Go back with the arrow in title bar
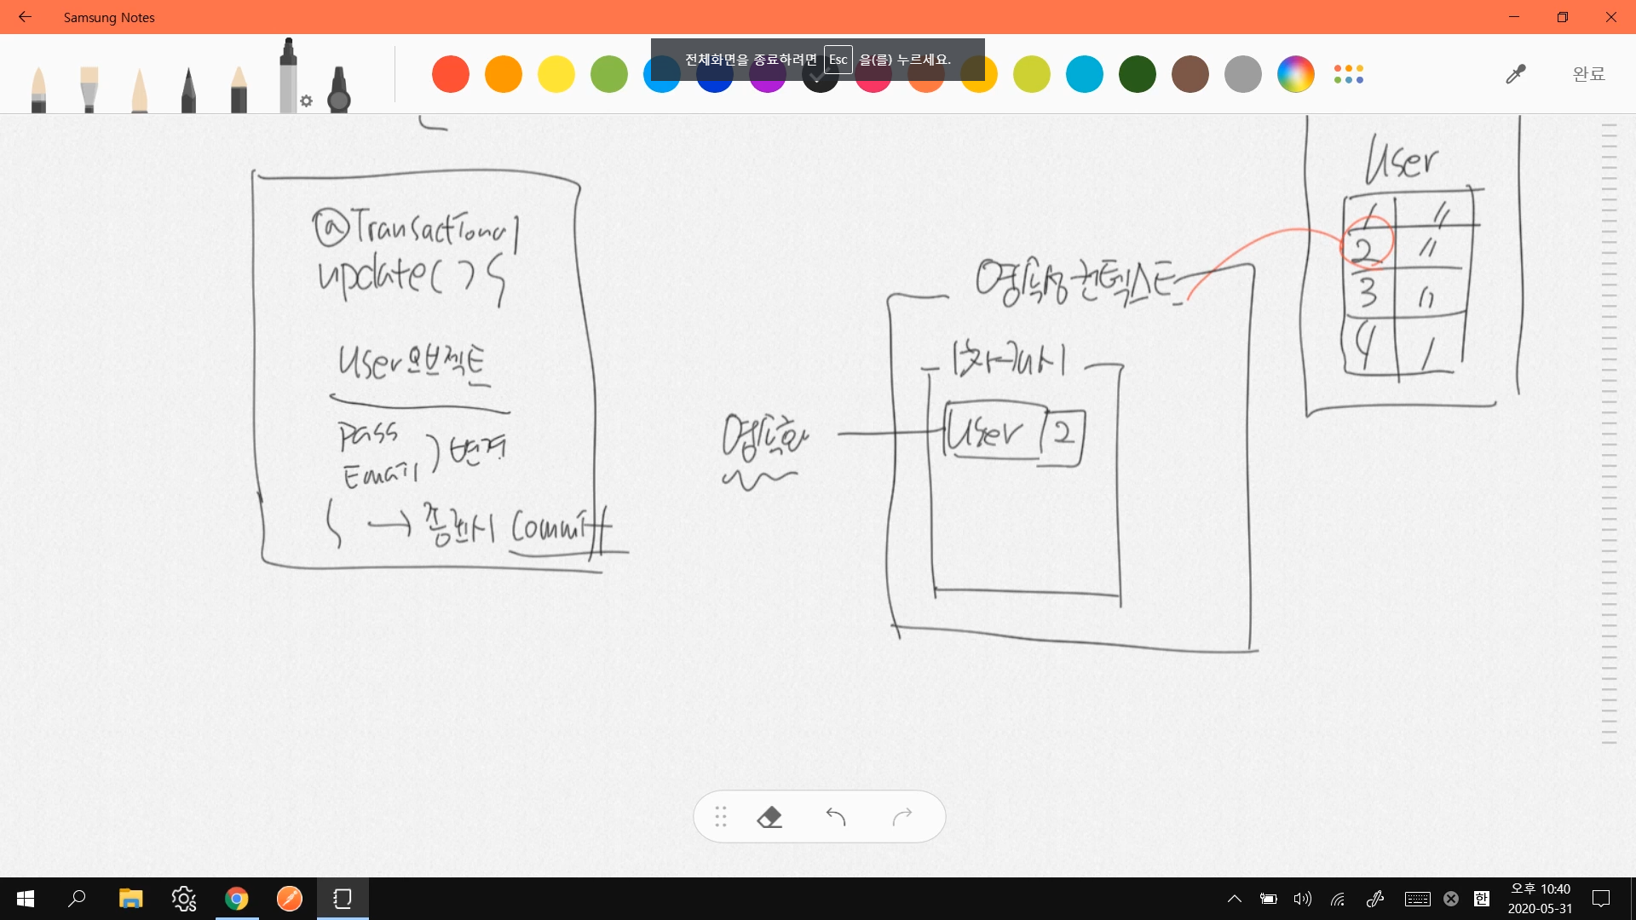 point(25,17)
